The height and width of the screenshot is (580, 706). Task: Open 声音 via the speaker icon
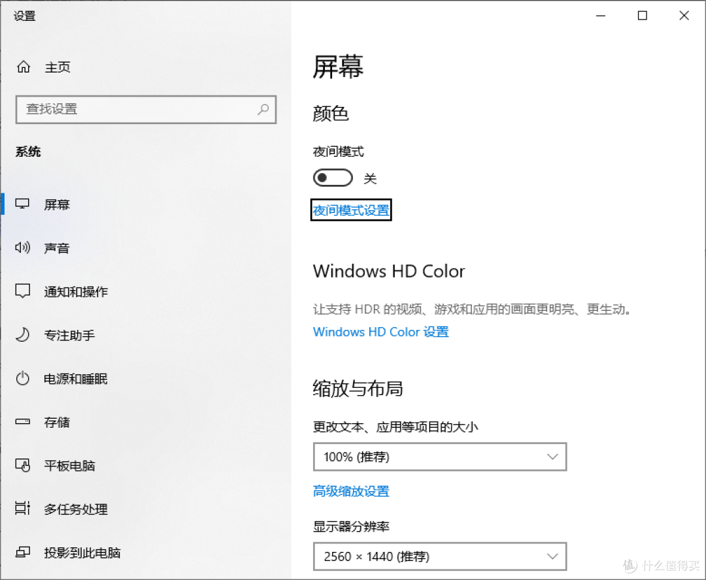pos(22,248)
